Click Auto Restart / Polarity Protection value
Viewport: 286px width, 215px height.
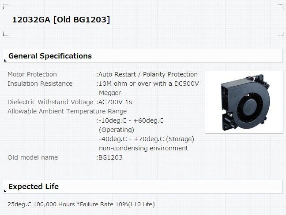(x=148, y=74)
